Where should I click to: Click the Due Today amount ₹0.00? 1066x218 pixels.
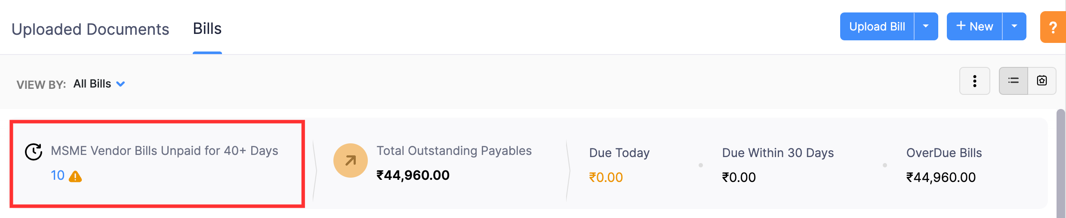tap(606, 177)
